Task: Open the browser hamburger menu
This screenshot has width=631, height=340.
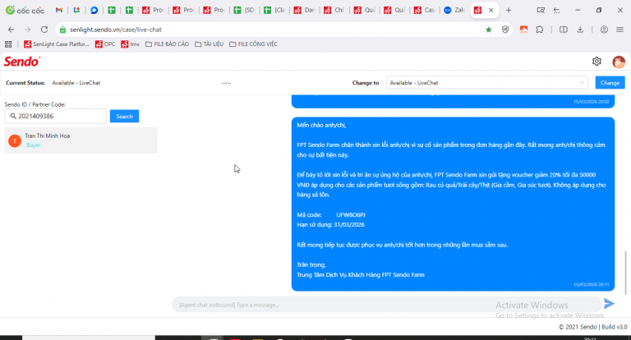Action: (x=619, y=30)
